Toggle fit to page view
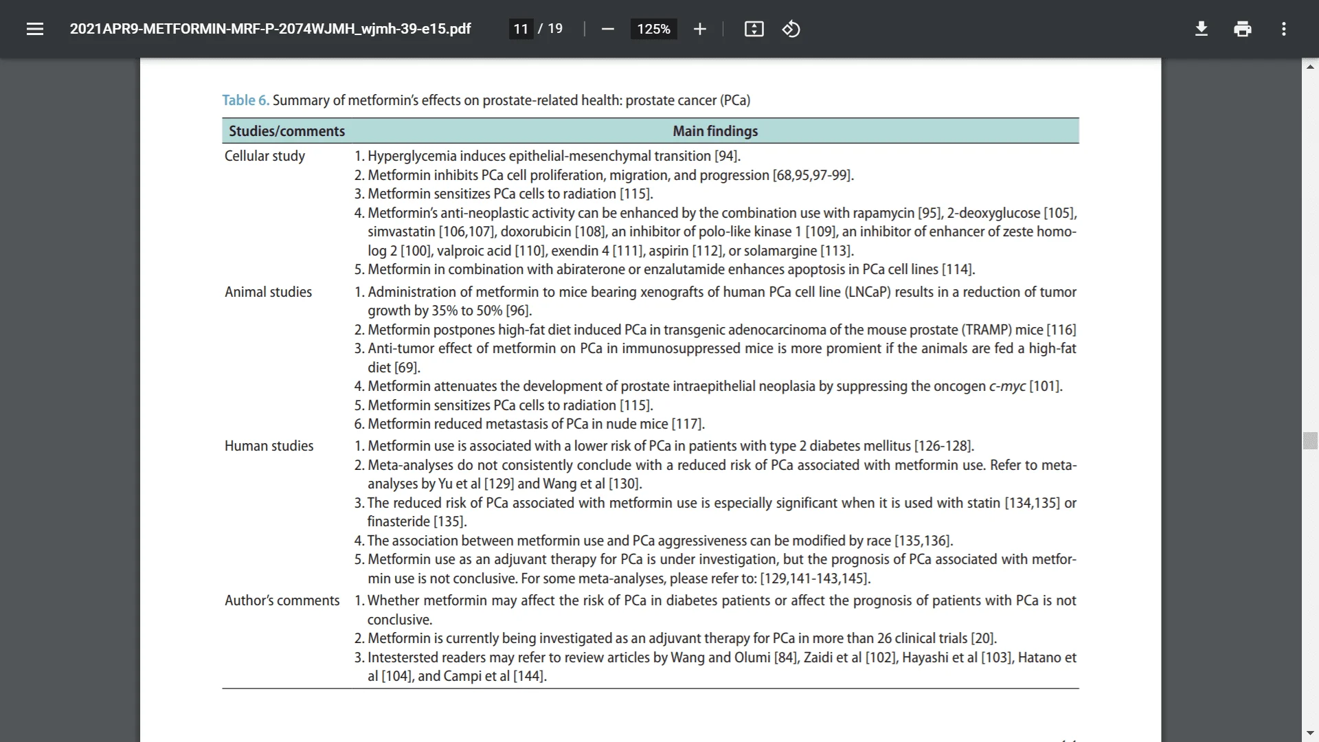This screenshot has height=742, width=1319. click(754, 29)
